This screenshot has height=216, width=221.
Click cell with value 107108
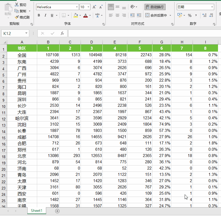(48, 55)
